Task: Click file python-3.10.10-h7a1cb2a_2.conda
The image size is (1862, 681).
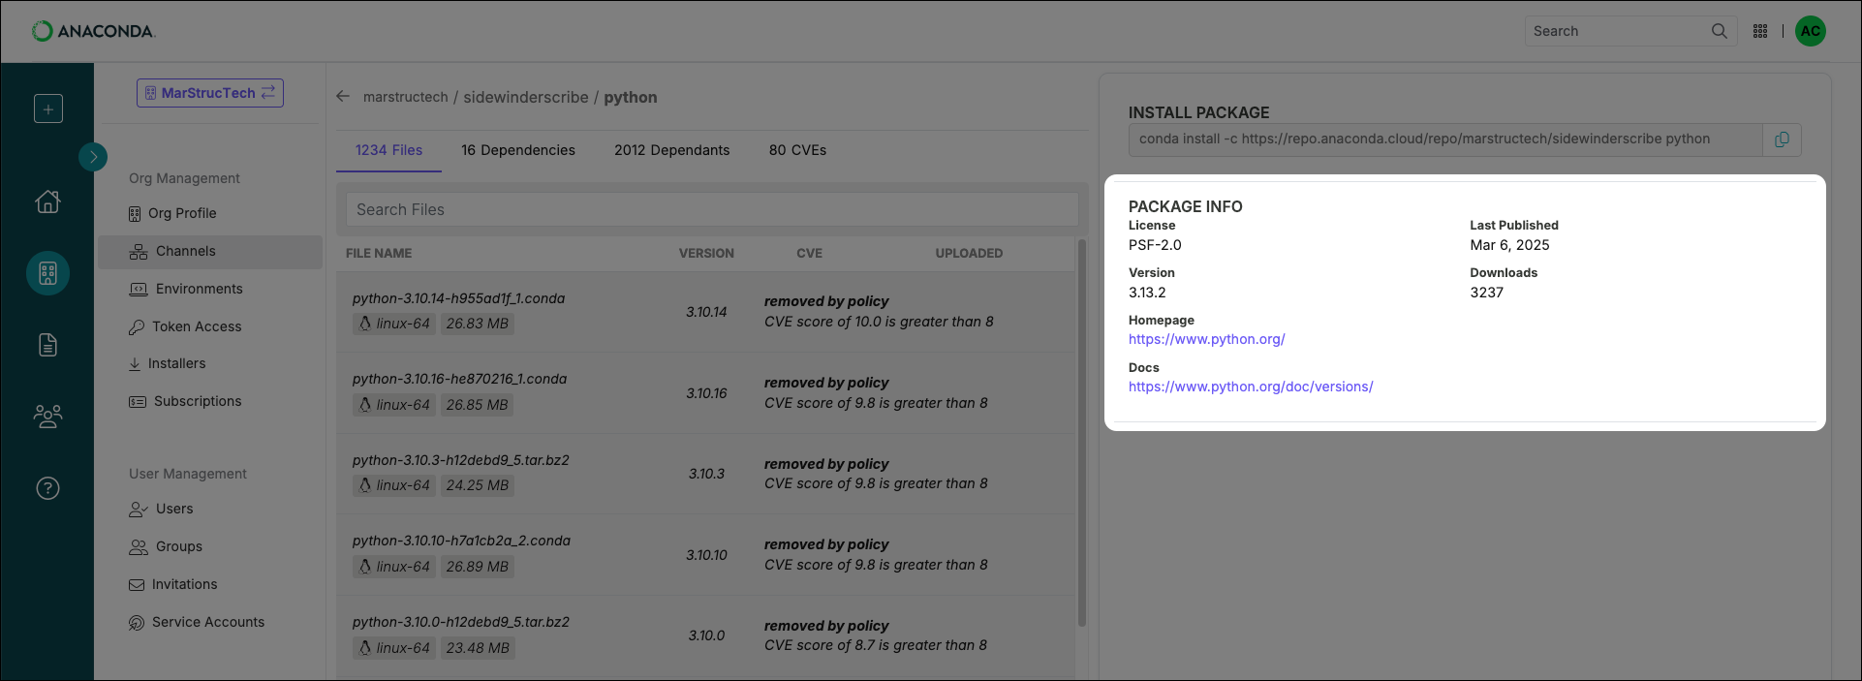Action: [462, 541]
